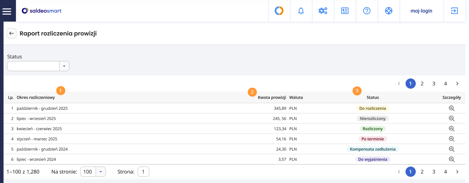Open the support lifebuoy icon
This screenshot has width=469, height=183.
coord(389,11)
